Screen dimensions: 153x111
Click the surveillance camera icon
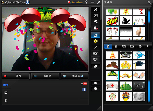click(x=95, y=22)
